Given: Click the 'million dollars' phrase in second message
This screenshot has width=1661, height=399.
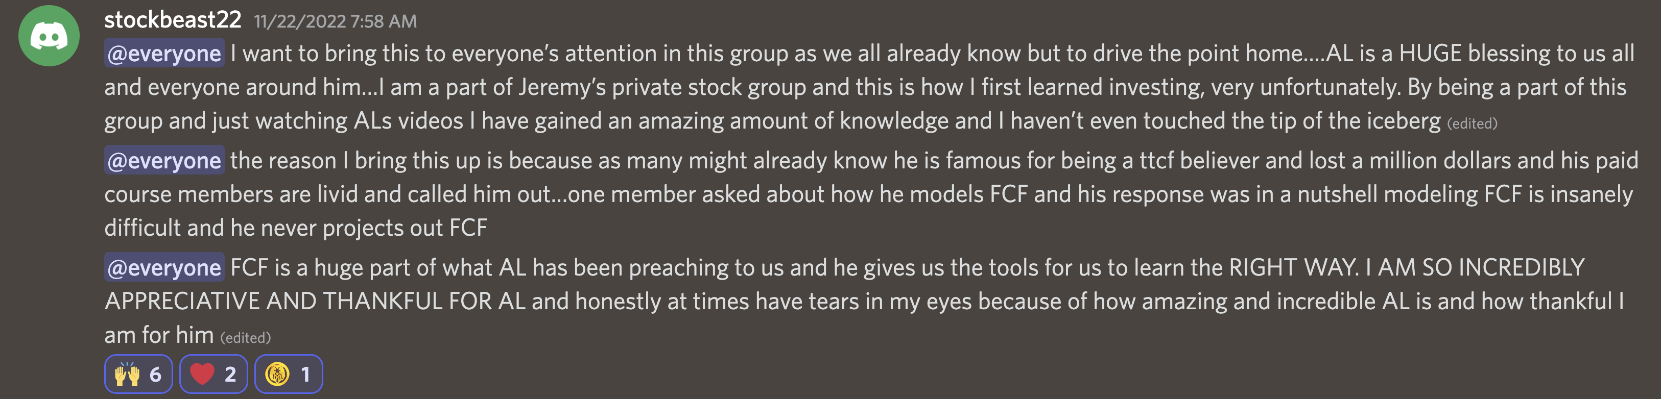Looking at the screenshot, I should coord(1440,160).
